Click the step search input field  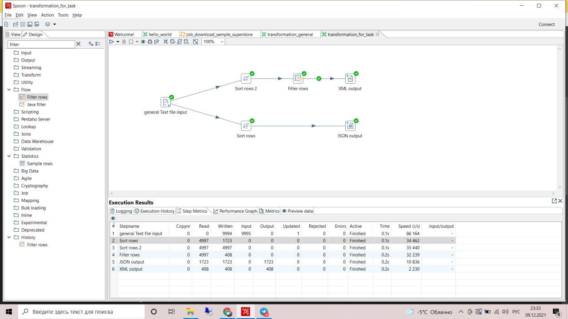point(41,44)
